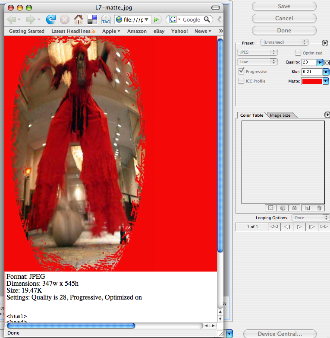Enable the Optimized checkbox

click(298, 53)
